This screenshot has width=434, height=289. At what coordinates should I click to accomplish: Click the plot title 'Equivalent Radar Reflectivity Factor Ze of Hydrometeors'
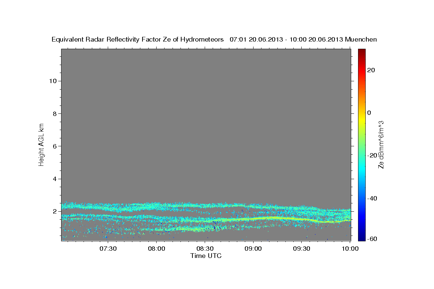(137, 40)
